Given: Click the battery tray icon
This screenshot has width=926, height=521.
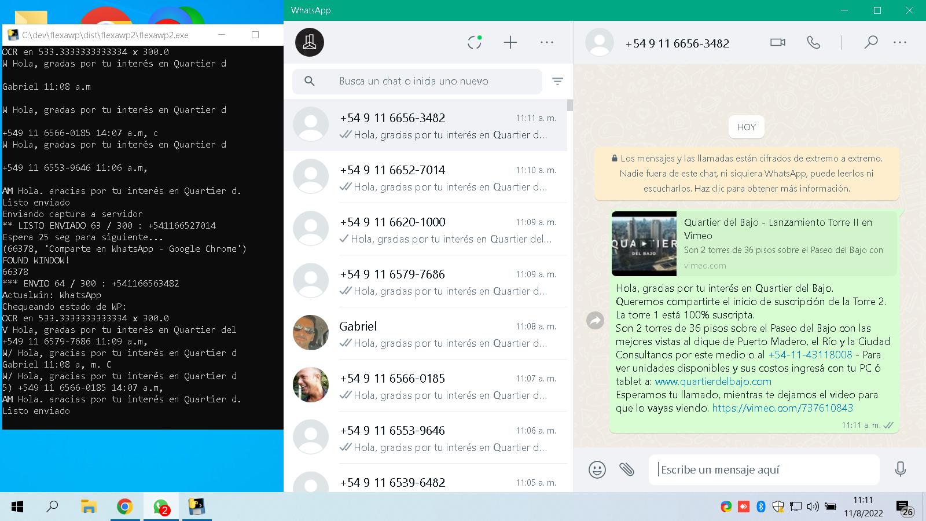Looking at the screenshot, I should tap(830, 507).
